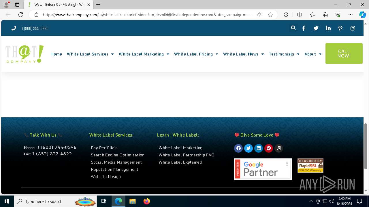
Task: View site information lock icon
Action: [36, 15]
